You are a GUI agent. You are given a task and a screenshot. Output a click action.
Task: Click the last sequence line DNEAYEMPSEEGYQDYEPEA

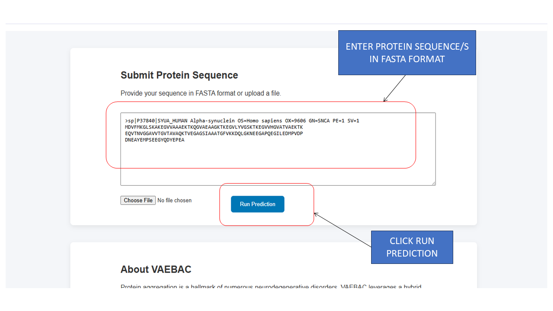pos(155,140)
